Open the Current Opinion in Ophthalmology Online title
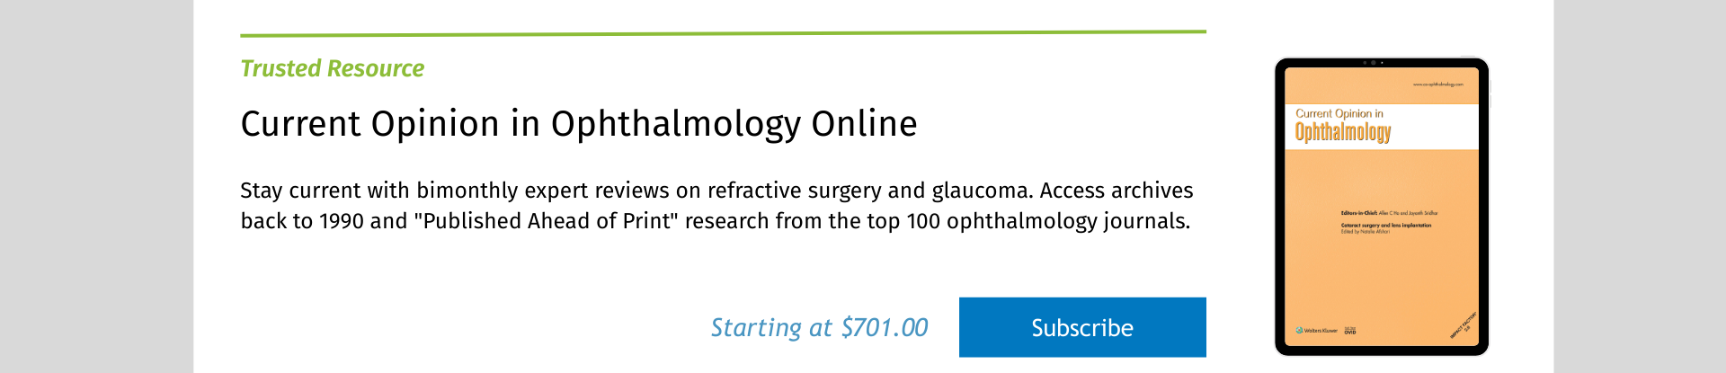The width and height of the screenshot is (1726, 373). (578, 123)
